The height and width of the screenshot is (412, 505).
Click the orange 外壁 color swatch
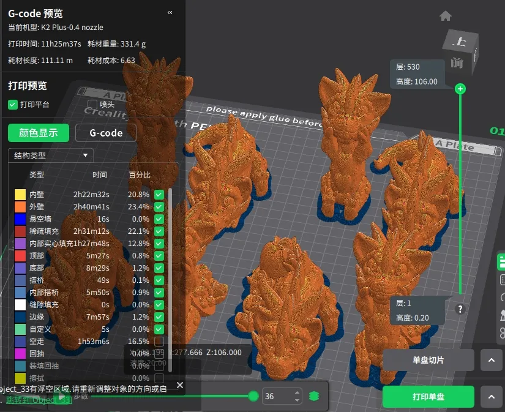click(x=20, y=207)
